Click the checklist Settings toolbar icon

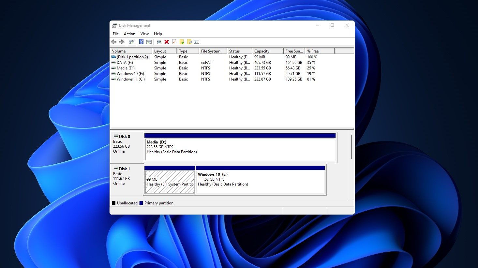coord(197,42)
